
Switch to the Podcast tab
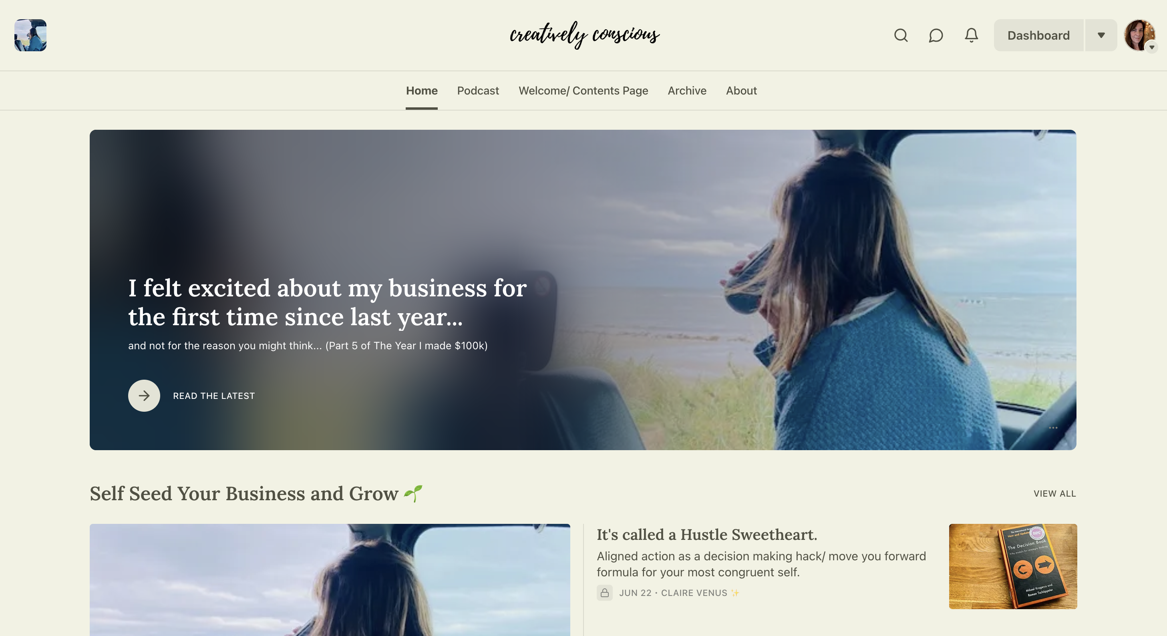click(x=478, y=91)
